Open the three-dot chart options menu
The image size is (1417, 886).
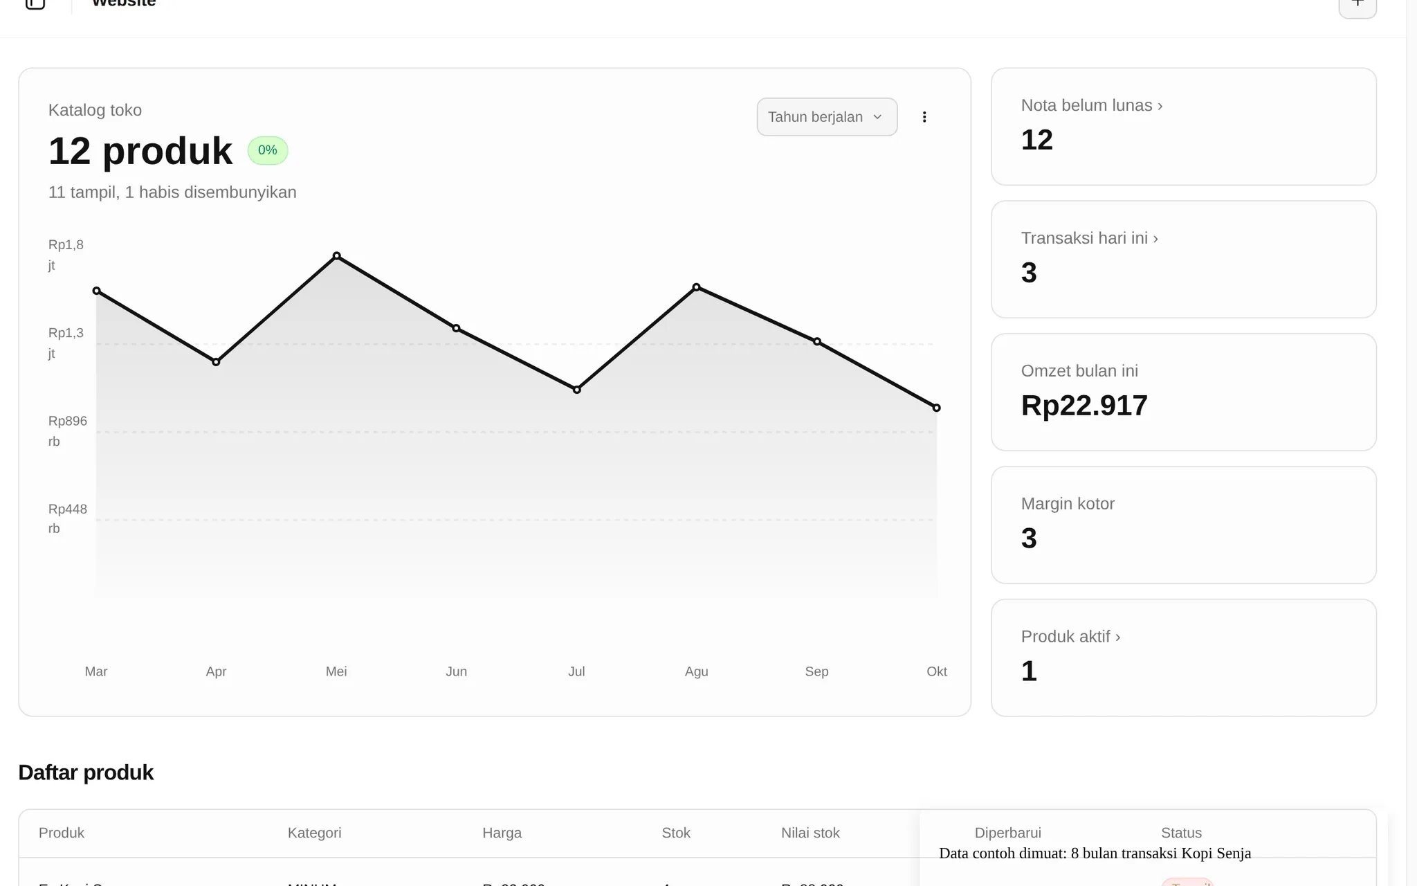pos(924,117)
